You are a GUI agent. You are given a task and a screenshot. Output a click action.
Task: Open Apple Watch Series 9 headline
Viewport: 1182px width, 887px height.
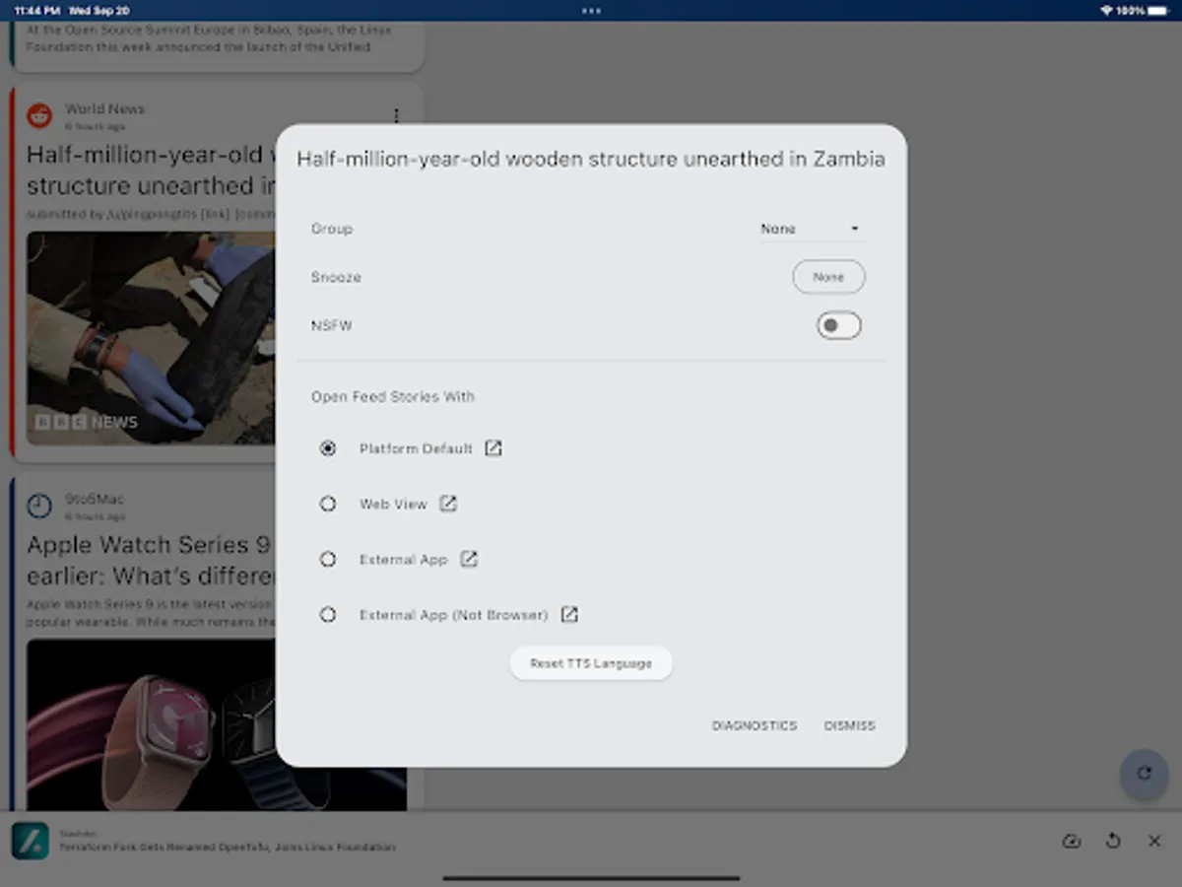tap(151, 560)
